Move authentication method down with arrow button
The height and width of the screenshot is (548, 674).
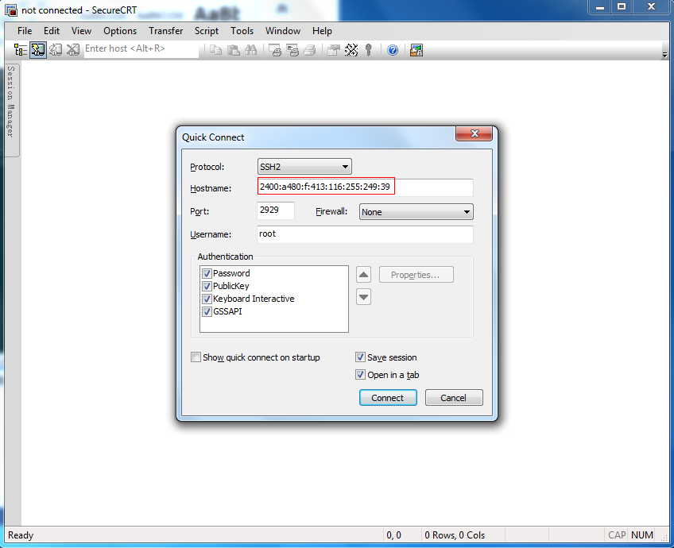(363, 297)
